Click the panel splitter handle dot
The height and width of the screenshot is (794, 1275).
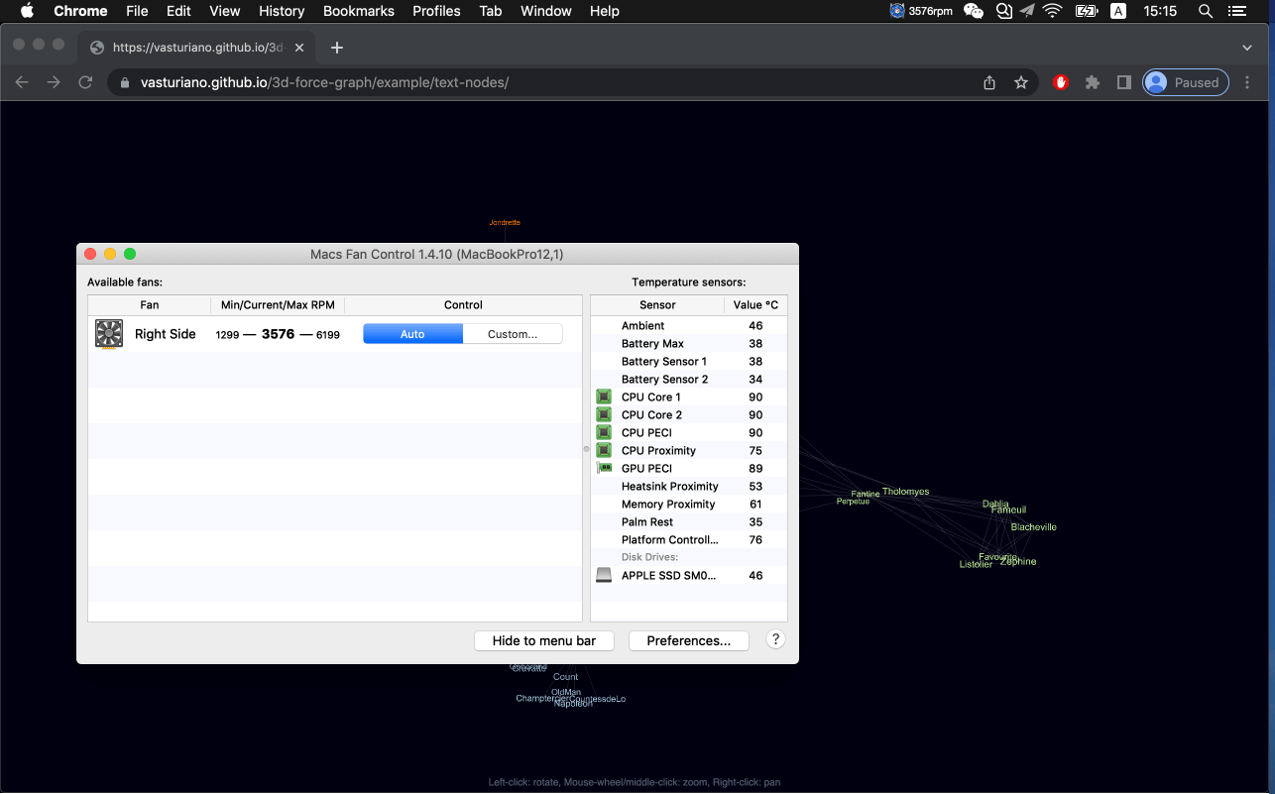586,449
